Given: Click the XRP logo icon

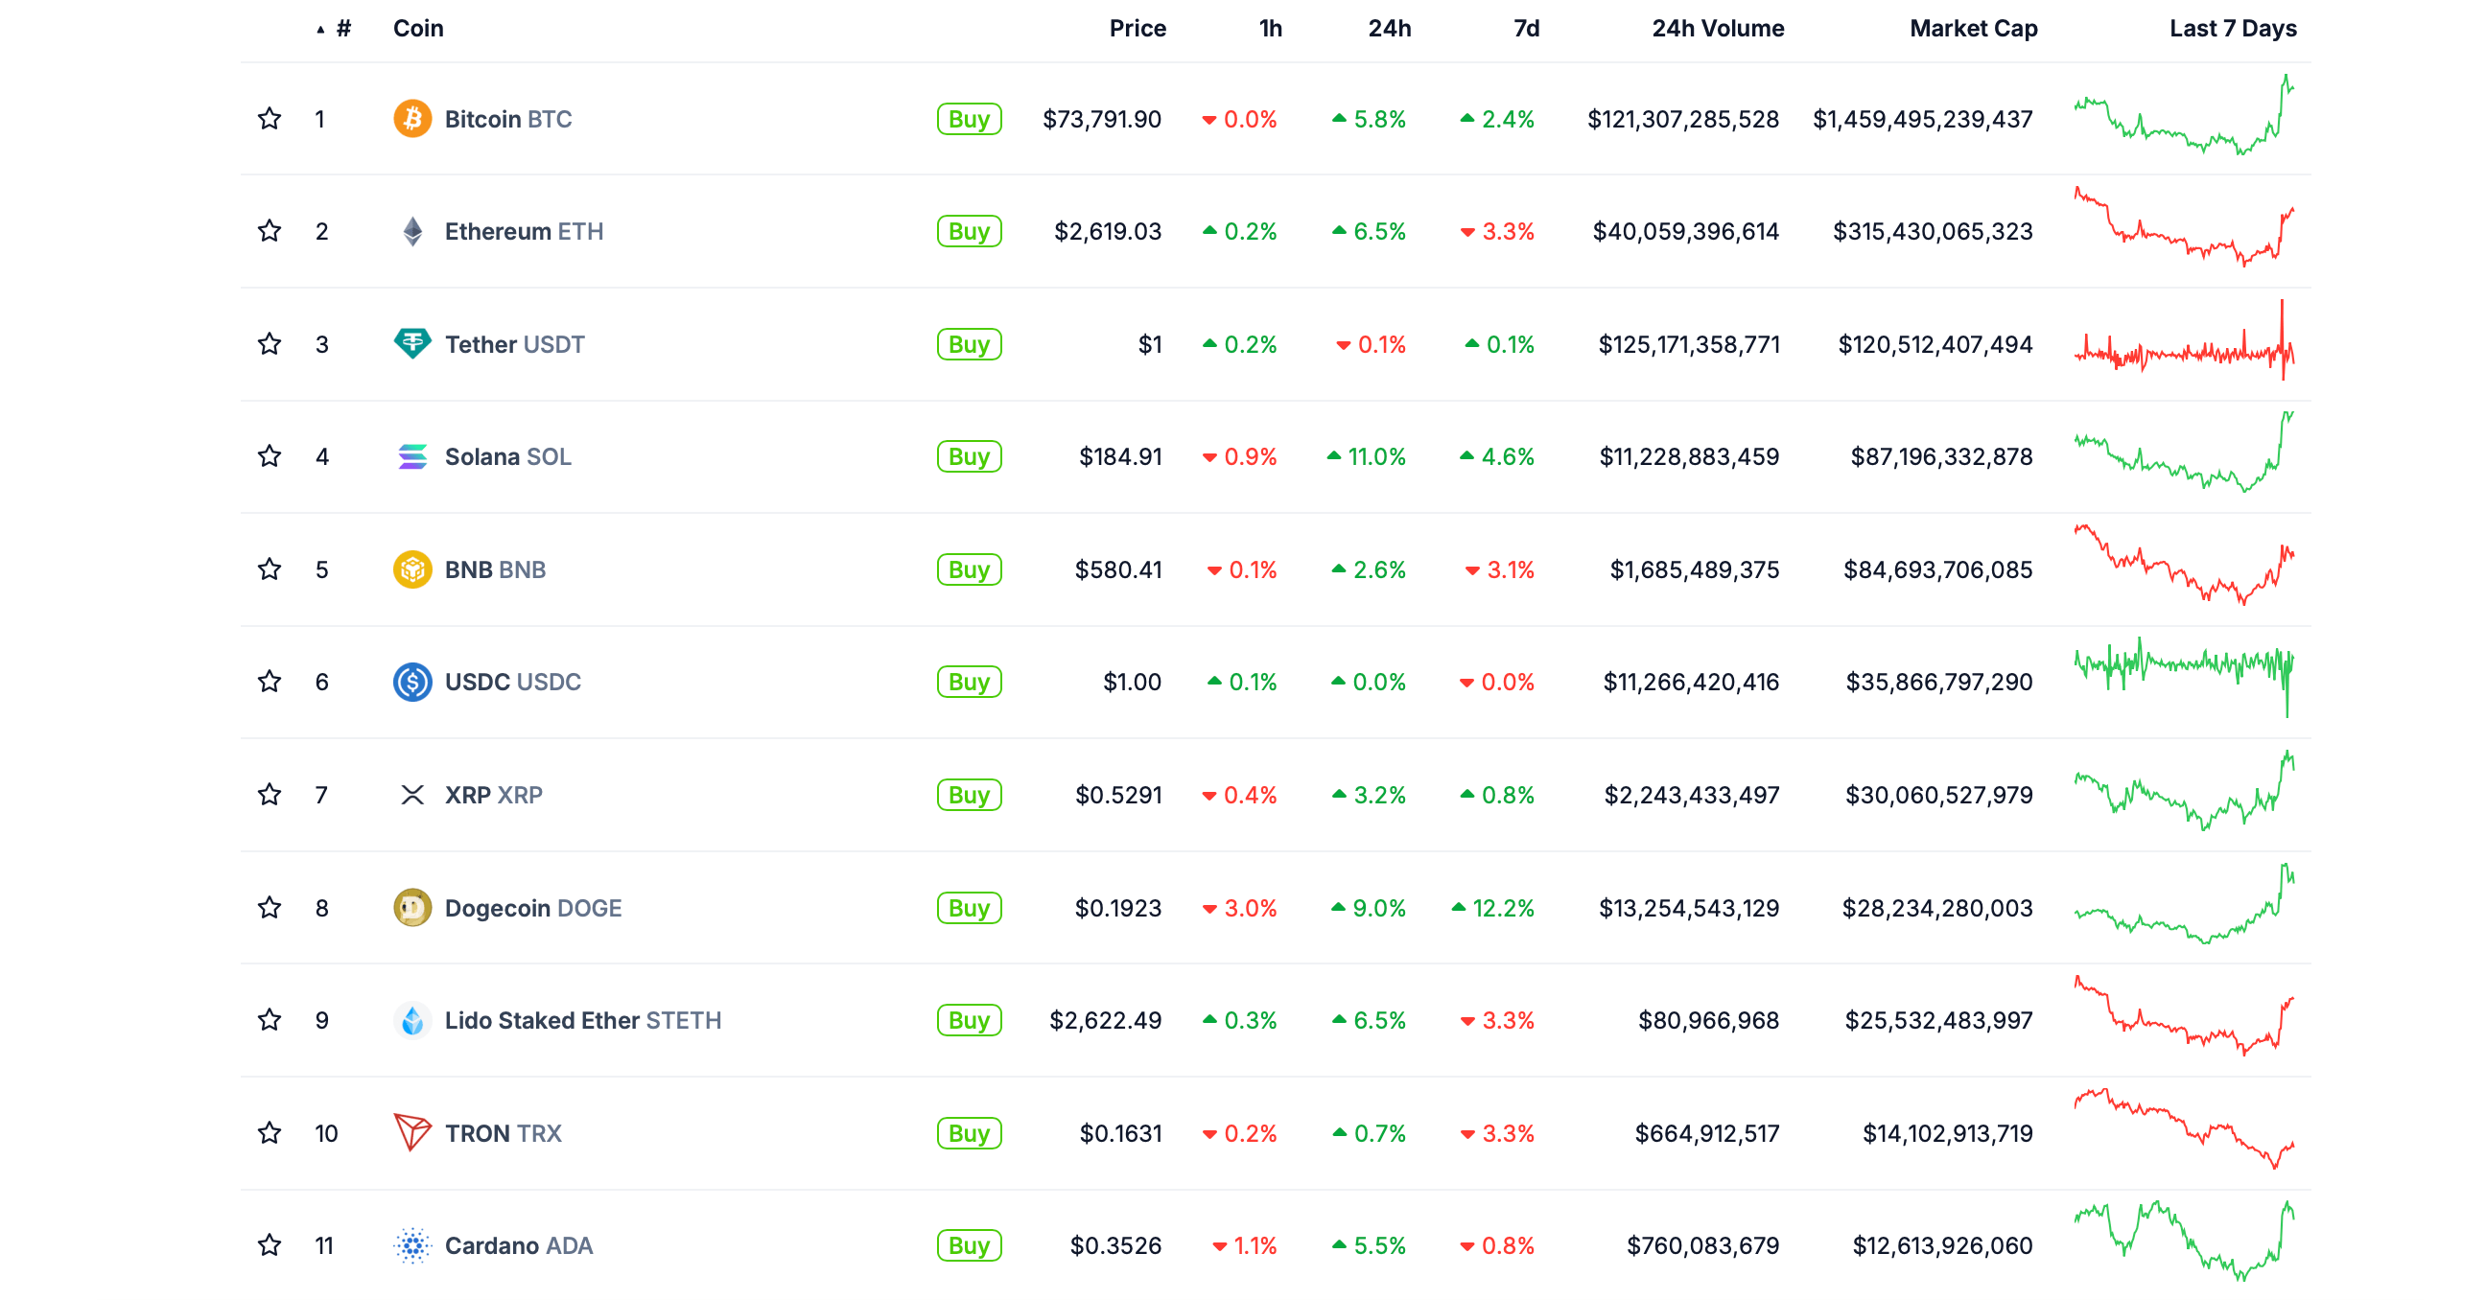Looking at the screenshot, I should (412, 795).
